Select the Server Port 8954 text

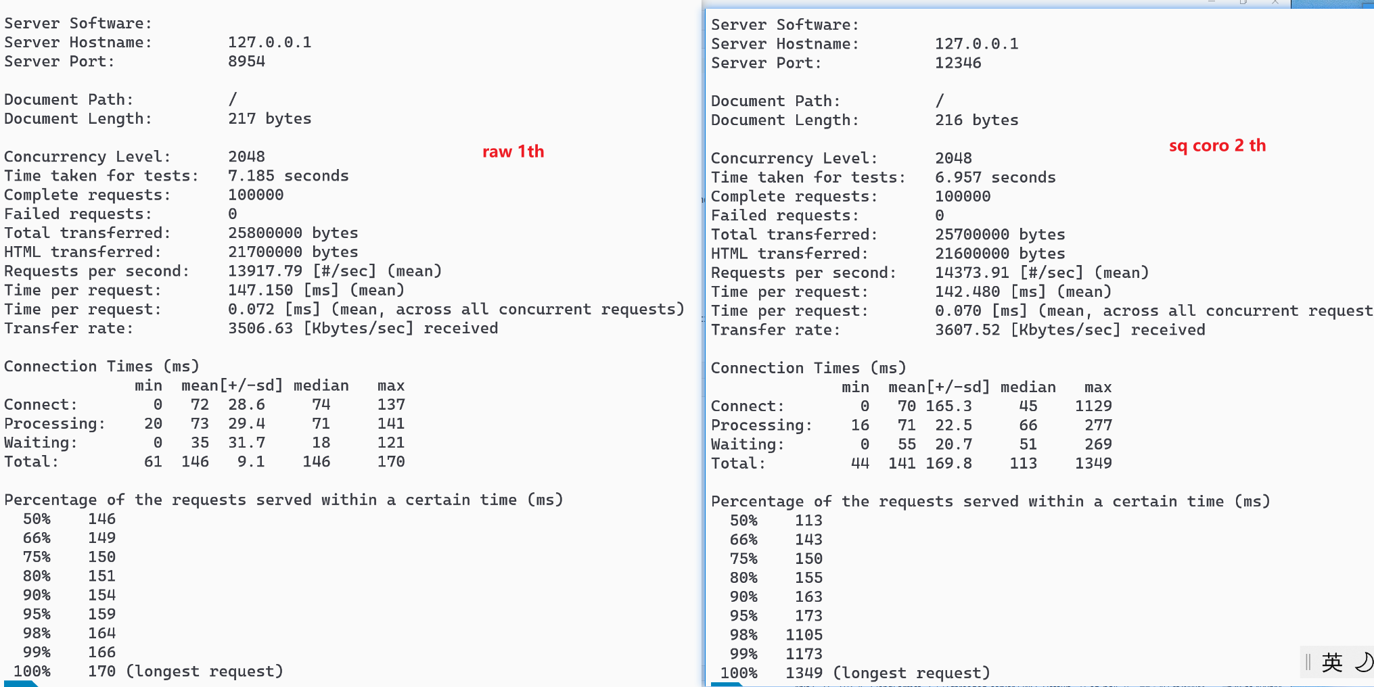246,61
